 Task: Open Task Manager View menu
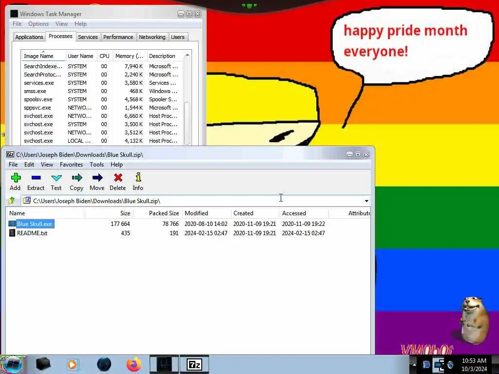tap(61, 24)
